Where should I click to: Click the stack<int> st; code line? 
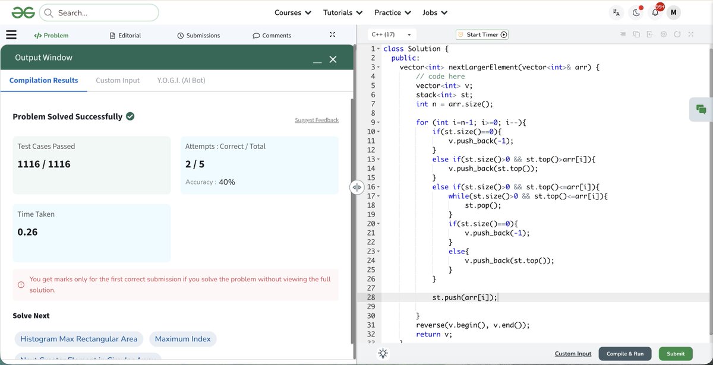[x=444, y=95]
